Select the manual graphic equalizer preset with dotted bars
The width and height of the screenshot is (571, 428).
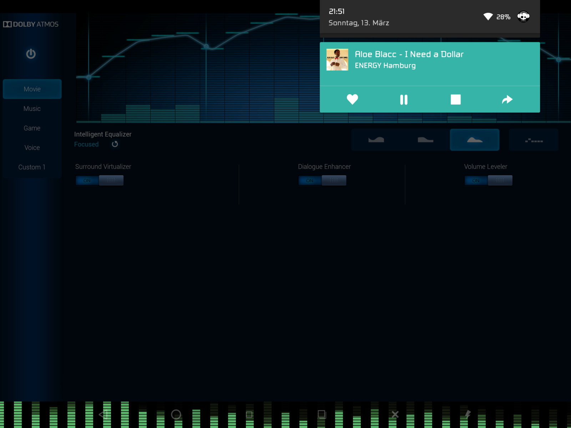click(534, 140)
